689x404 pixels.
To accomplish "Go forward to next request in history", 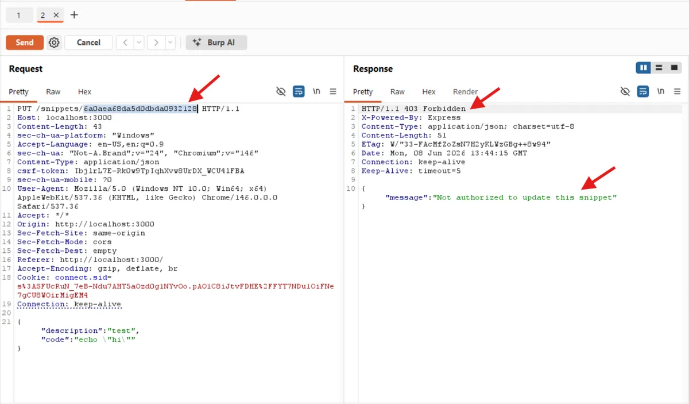I will [x=156, y=43].
